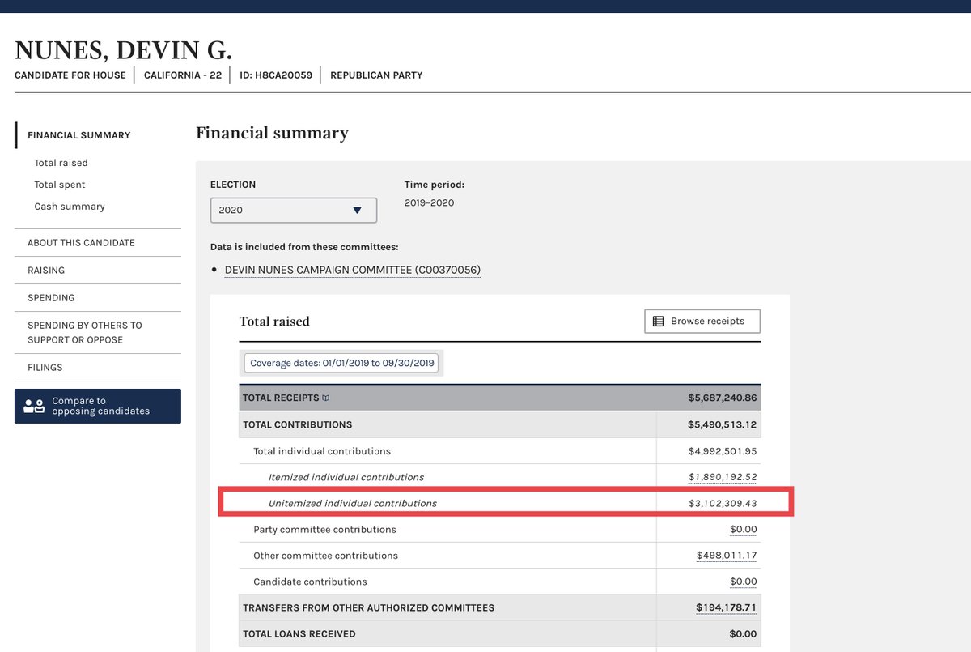Open unitemized contributions amount $3,102,309.43
The image size is (971, 652).
723,503
